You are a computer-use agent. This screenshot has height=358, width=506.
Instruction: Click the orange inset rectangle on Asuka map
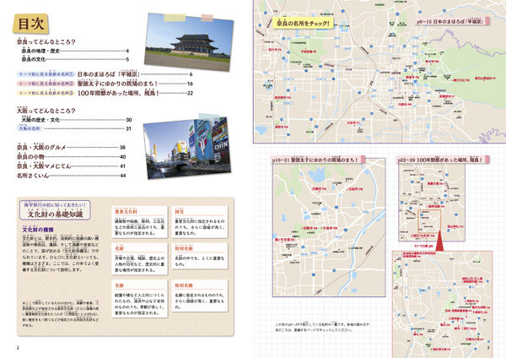[429, 220]
